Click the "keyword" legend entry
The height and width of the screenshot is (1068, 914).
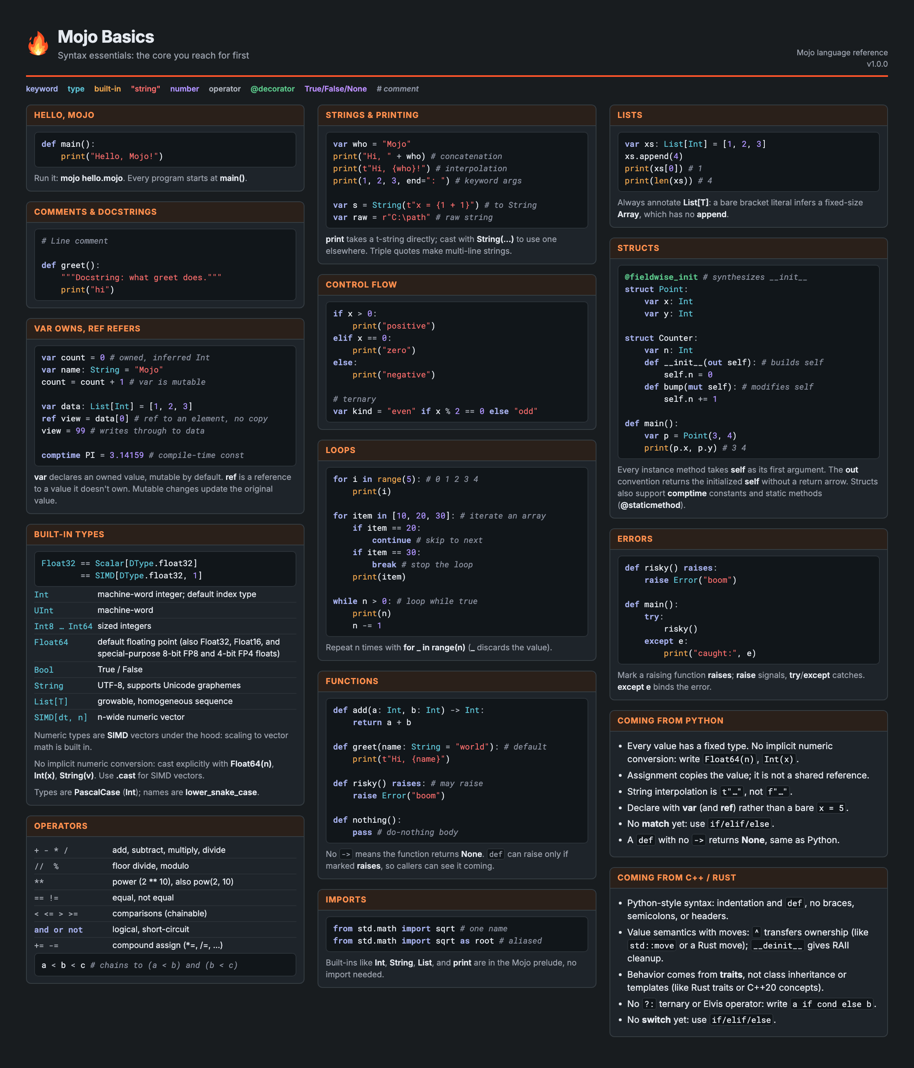(x=42, y=89)
